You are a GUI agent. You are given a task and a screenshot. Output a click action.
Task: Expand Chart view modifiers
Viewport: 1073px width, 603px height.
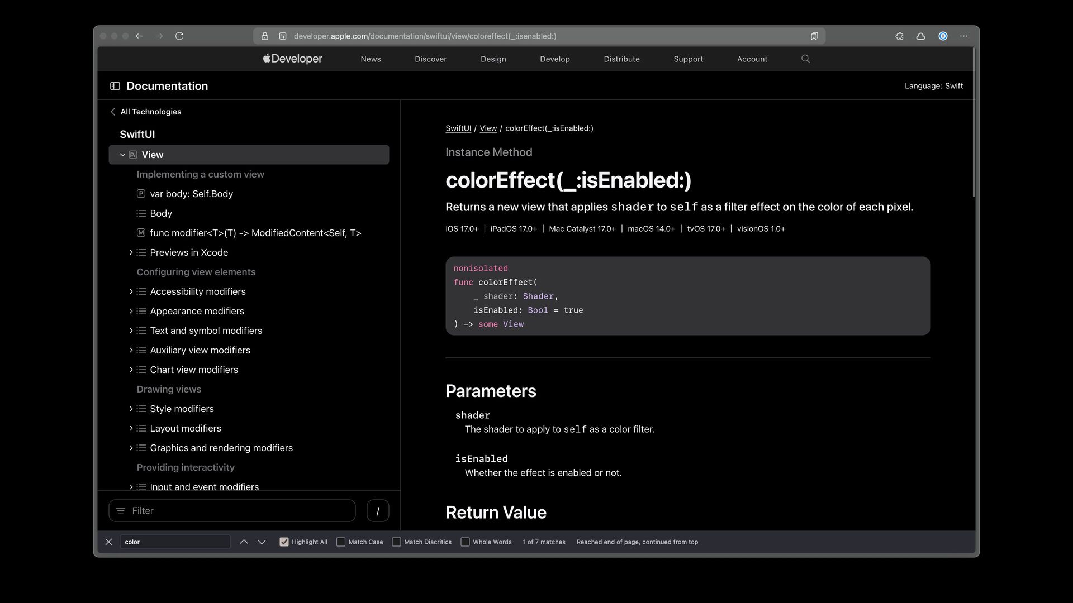tap(131, 370)
